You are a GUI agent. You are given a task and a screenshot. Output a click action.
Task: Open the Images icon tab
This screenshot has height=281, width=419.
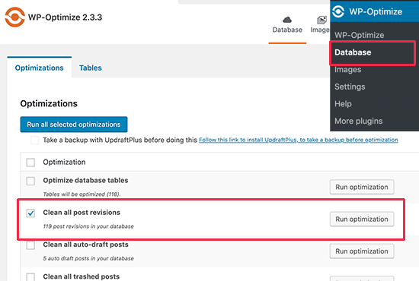click(320, 25)
